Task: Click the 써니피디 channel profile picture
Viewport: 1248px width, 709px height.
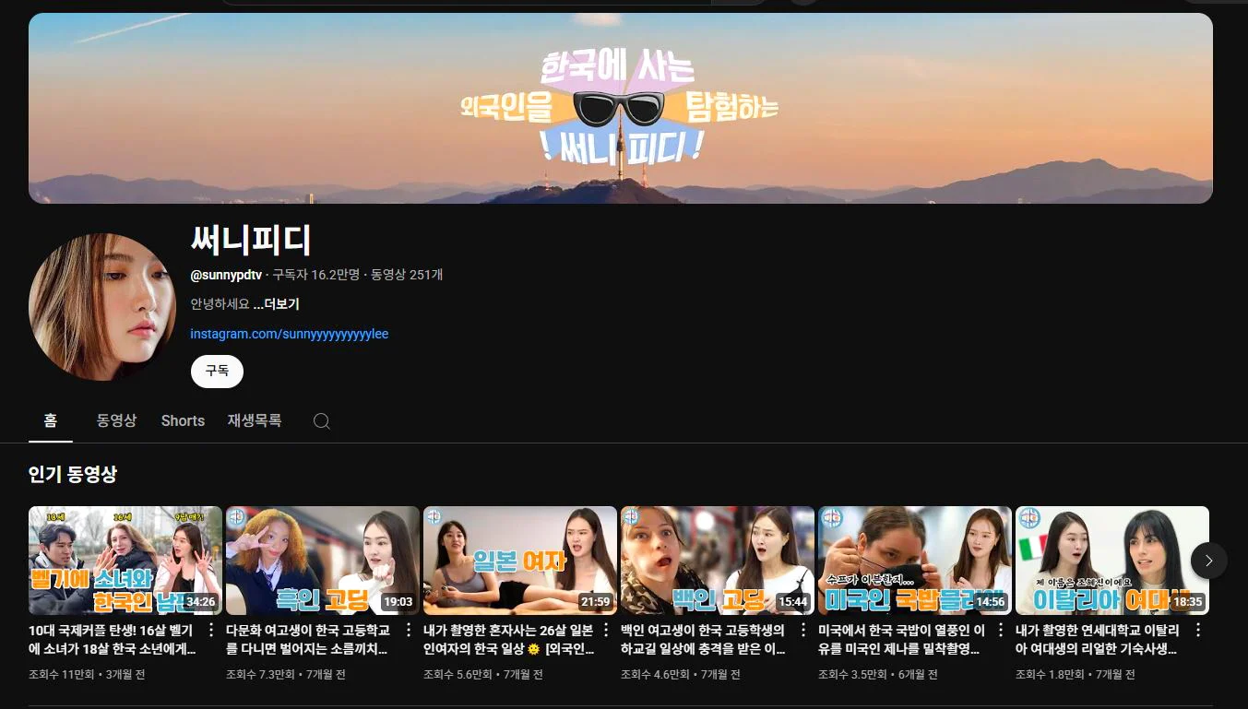Action: pos(102,307)
